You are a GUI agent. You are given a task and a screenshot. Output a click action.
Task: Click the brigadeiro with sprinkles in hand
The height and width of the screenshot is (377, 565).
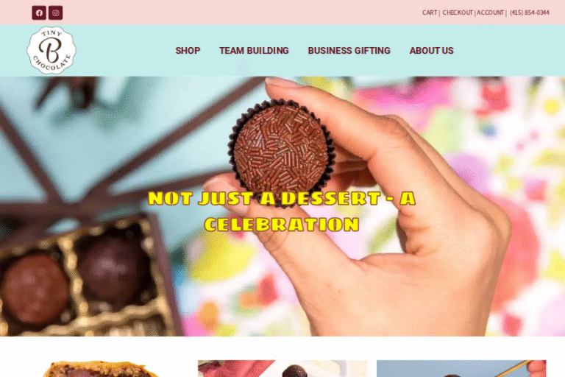(282, 148)
